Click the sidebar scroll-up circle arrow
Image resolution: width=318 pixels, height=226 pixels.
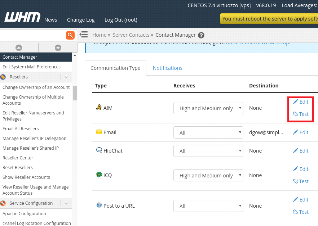(x=19, y=48)
